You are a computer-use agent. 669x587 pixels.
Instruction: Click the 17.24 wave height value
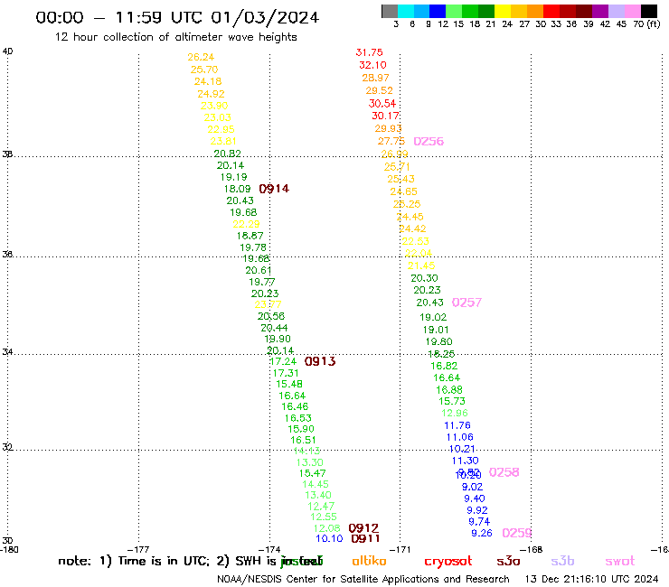(283, 361)
